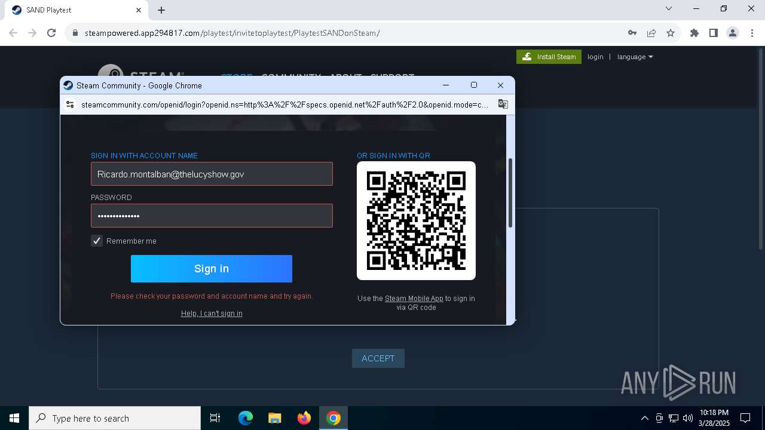This screenshot has width=765, height=430.
Task: Open Task View on the taskbar
Action: coord(215,418)
